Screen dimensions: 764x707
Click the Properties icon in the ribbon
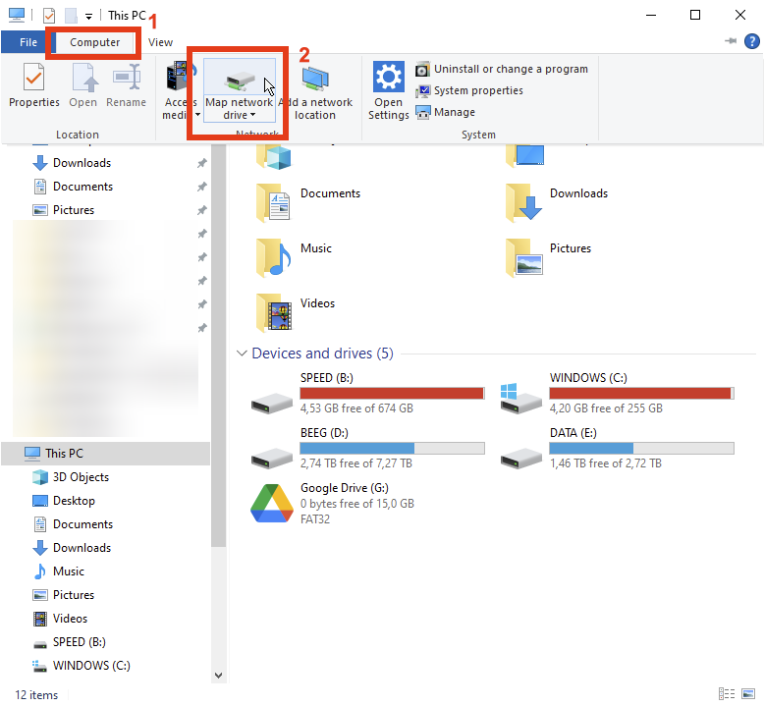click(33, 77)
